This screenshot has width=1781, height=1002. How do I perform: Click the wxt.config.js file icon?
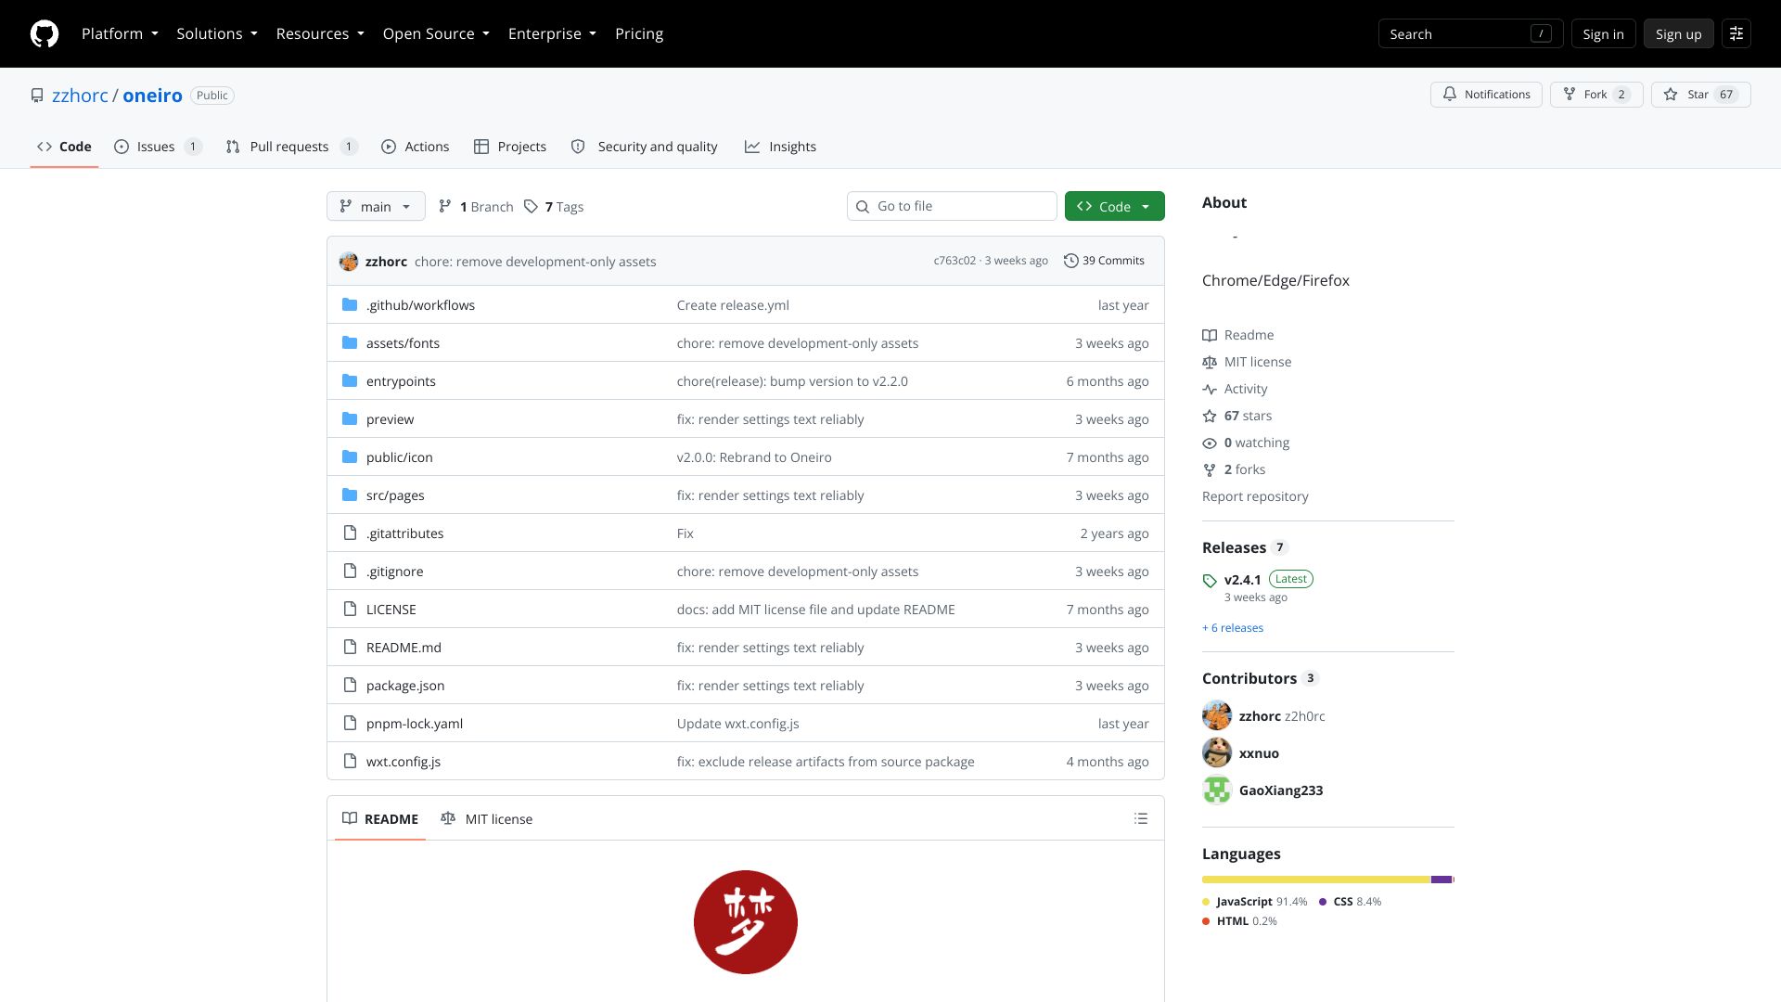tap(350, 762)
